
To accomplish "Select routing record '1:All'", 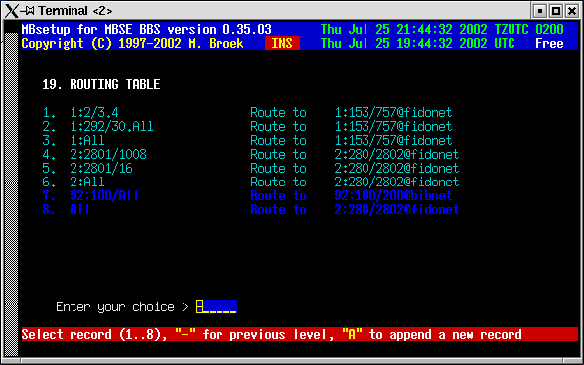I will pos(87,140).
